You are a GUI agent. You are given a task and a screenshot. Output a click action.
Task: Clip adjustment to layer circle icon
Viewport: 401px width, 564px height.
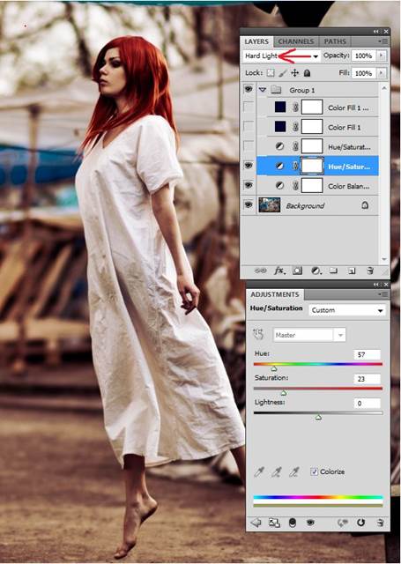[x=293, y=523]
